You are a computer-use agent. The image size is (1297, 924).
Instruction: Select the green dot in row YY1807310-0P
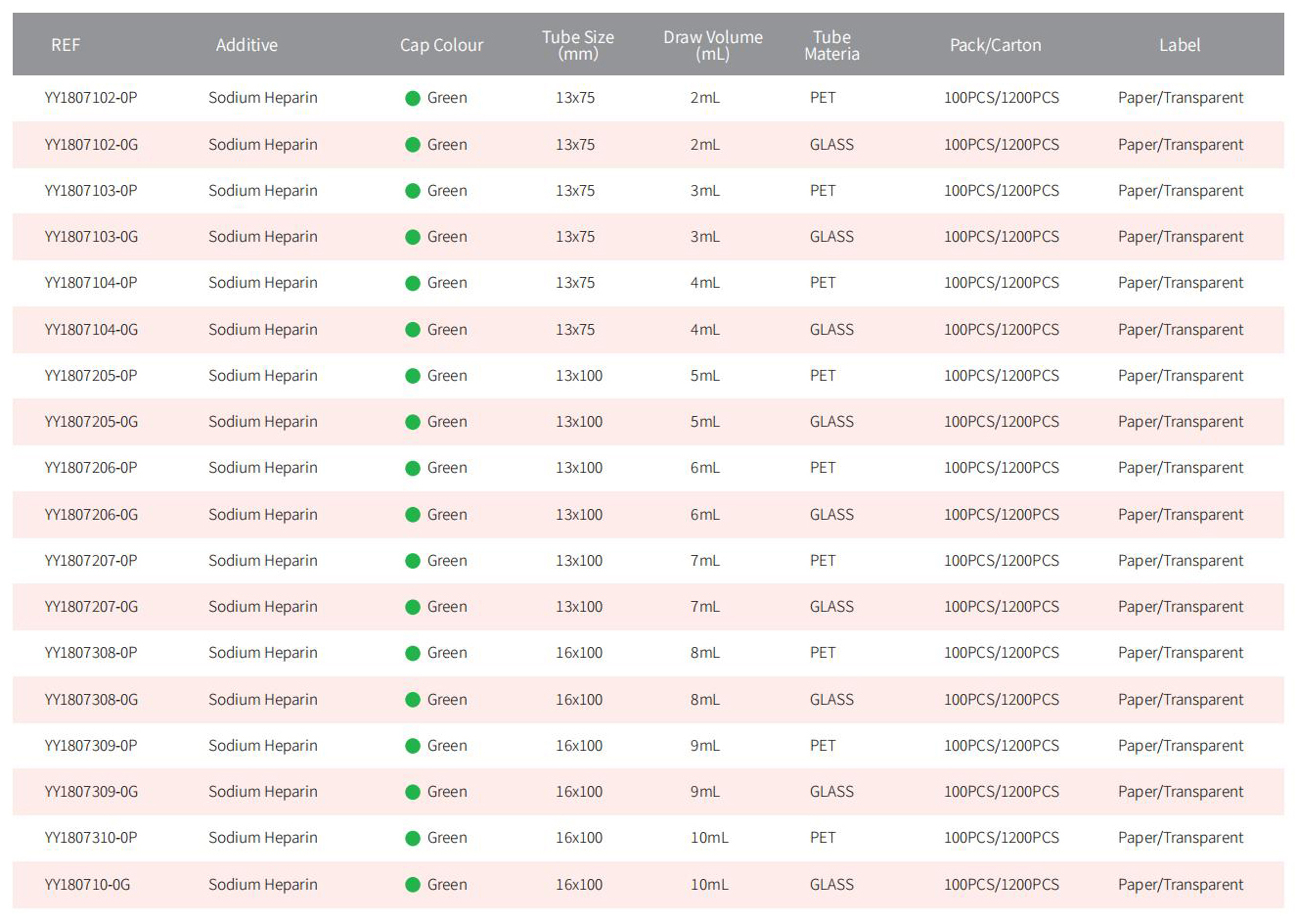pyautogui.click(x=413, y=838)
